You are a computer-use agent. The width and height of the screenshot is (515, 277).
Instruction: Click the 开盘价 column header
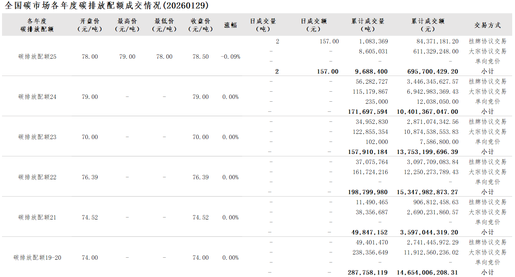89,25
